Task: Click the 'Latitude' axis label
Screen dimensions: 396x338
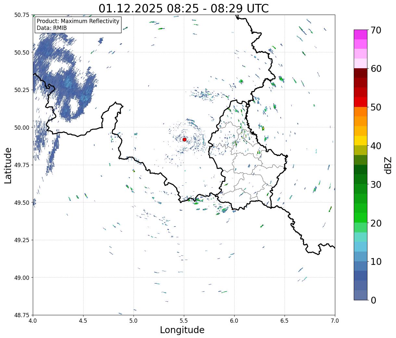Action: (8, 165)
